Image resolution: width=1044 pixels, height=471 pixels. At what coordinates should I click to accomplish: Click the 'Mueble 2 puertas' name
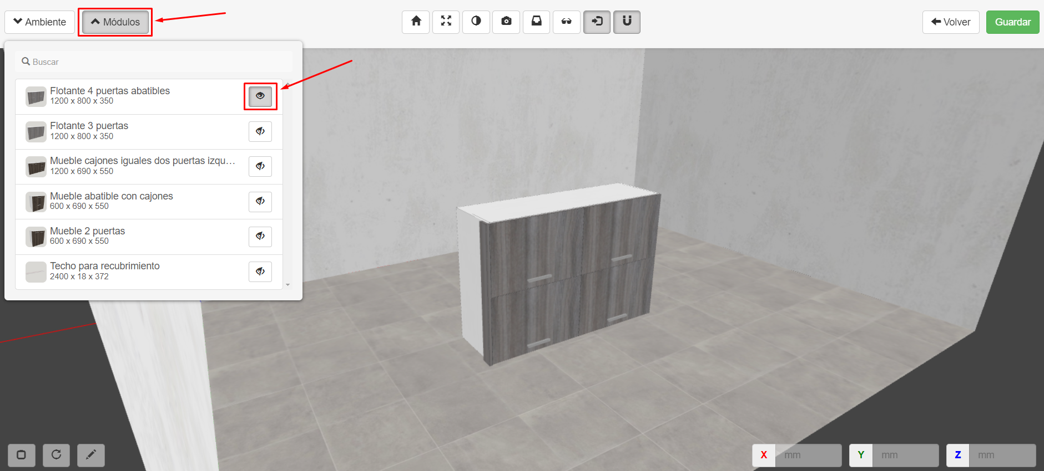88,231
